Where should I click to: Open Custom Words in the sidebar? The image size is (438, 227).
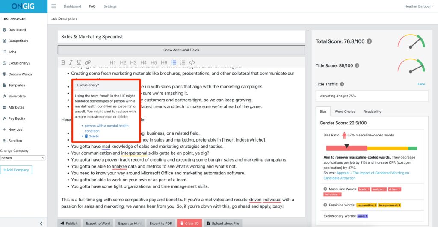20,74
